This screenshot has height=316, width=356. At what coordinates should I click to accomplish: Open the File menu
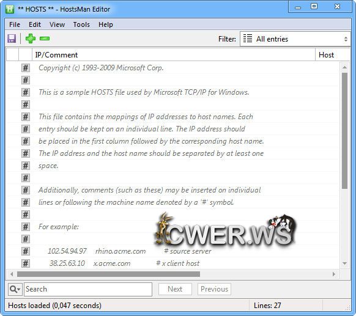(x=15, y=24)
